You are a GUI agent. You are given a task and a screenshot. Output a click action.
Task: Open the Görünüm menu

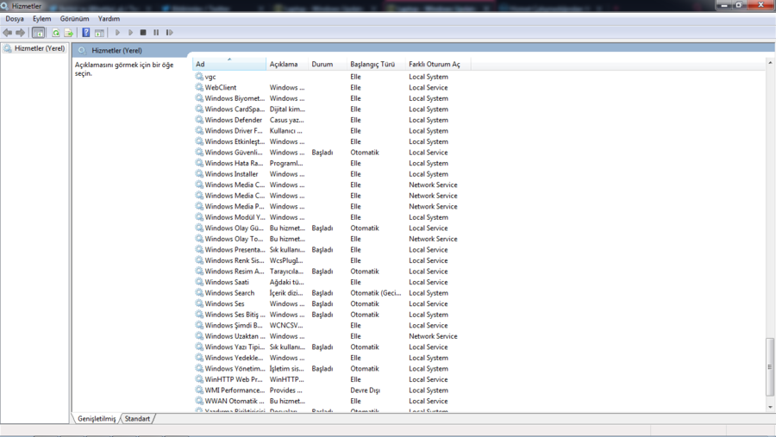click(x=74, y=19)
